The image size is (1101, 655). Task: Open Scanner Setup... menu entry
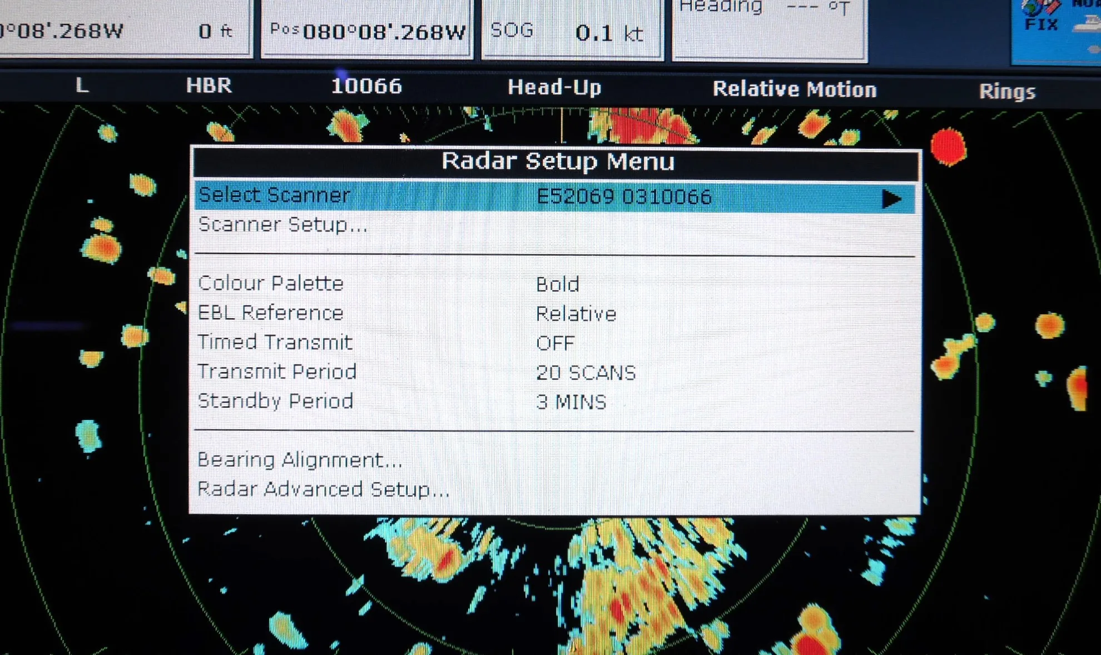[x=282, y=225]
